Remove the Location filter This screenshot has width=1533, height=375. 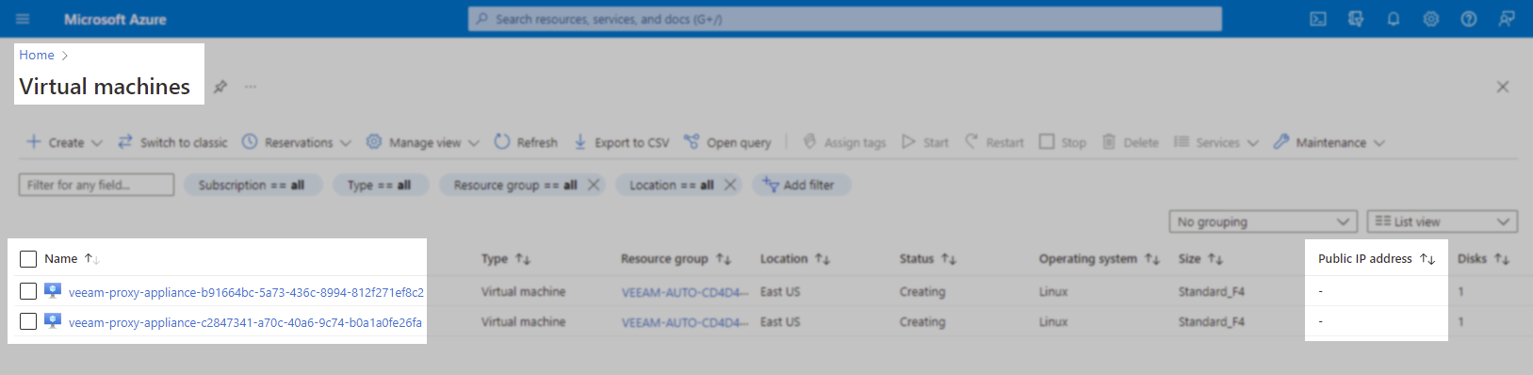[730, 185]
